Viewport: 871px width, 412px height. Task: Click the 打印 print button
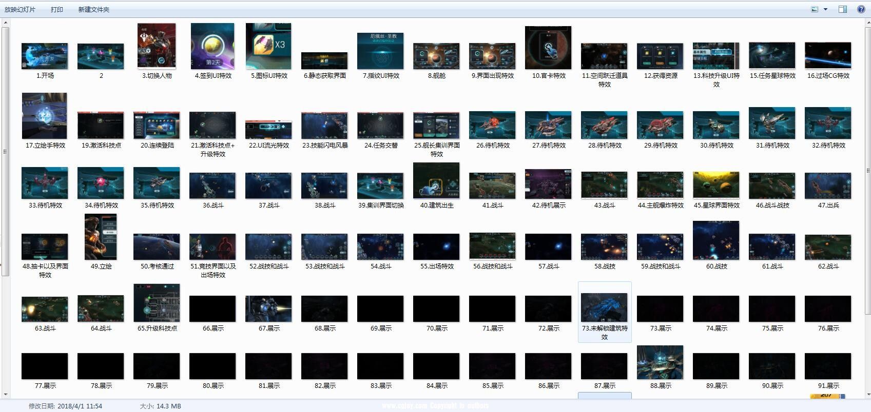tap(57, 10)
